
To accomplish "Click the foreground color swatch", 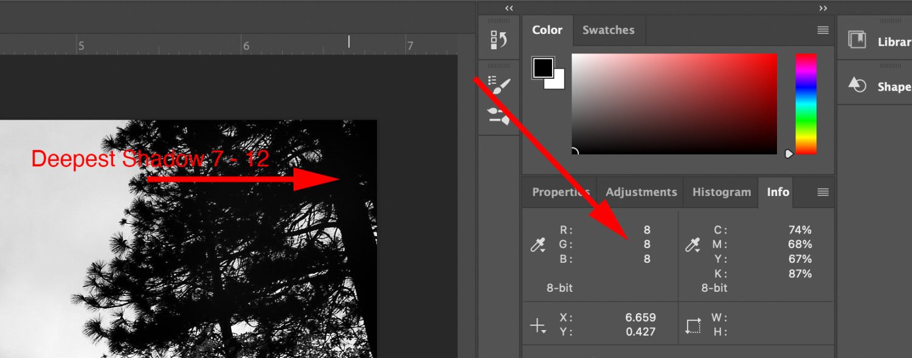I will pos(543,67).
